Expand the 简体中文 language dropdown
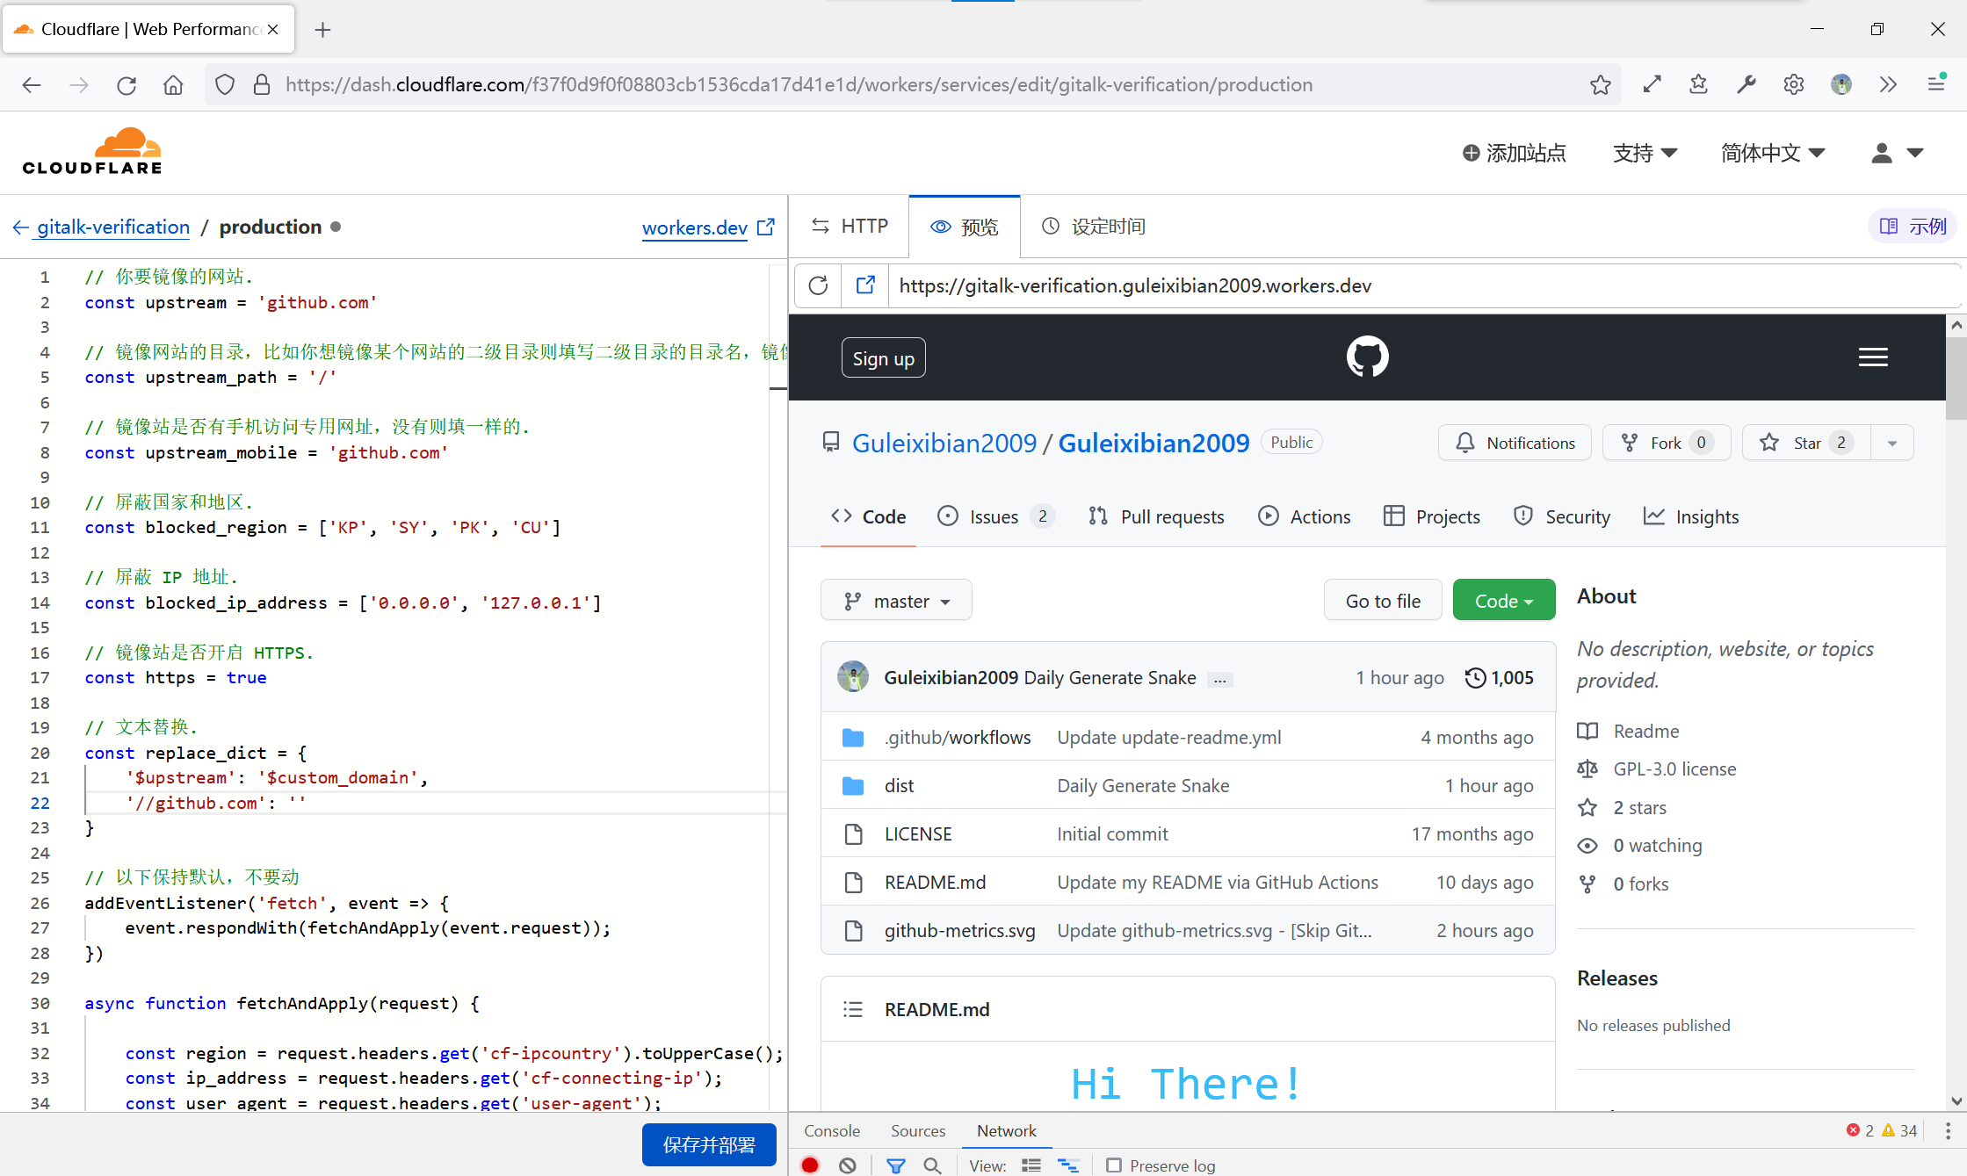Screen dimensions: 1967x1176 coord(1773,153)
